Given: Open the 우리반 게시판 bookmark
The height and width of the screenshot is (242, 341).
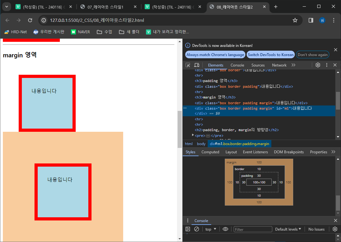Looking at the screenshot, I should pyautogui.click(x=49, y=32).
